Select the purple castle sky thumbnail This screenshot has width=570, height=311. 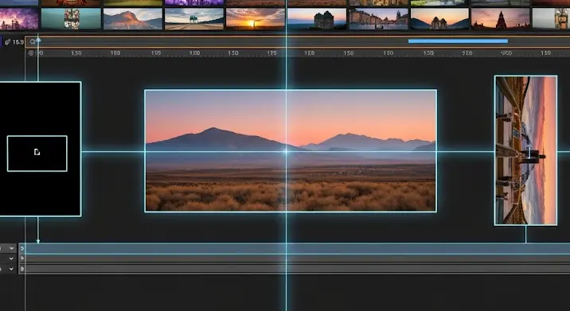[x=19, y=19]
